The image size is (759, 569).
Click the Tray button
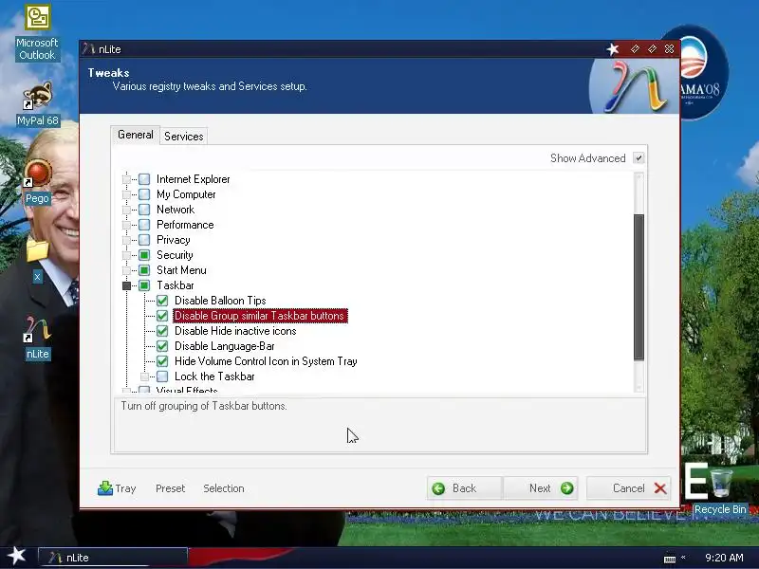[117, 488]
